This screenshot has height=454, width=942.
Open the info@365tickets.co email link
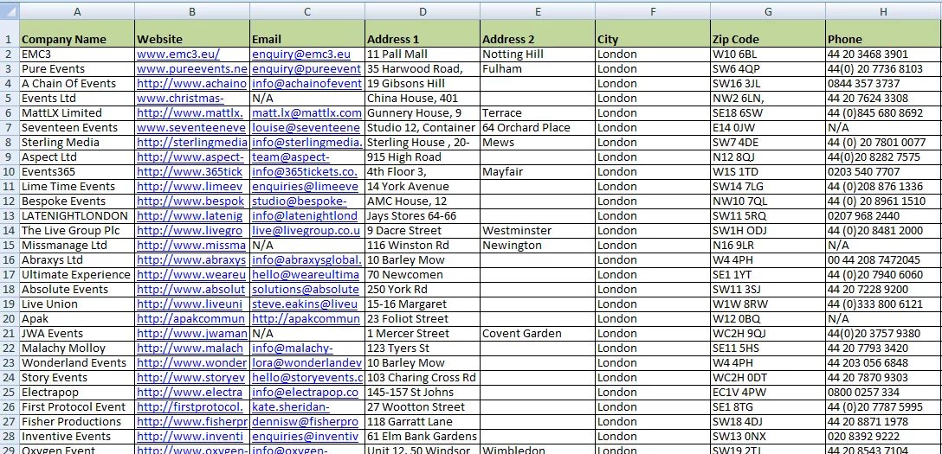tap(305, 171)
